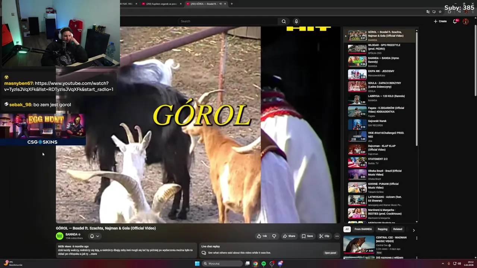477x268 pixels.
Task: Click the YouTube search magnifier button
Action: [284, 21]
